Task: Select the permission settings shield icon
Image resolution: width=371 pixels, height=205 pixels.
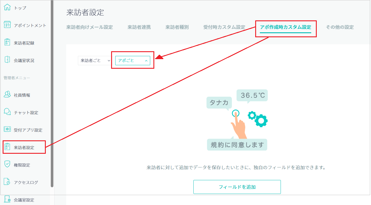Action: click(x=8, y=165)
